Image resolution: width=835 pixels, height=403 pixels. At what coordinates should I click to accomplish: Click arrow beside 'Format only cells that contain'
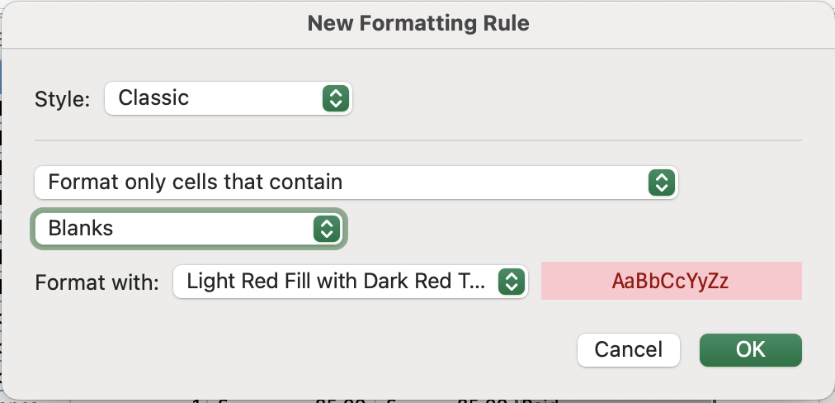(661, 182)
